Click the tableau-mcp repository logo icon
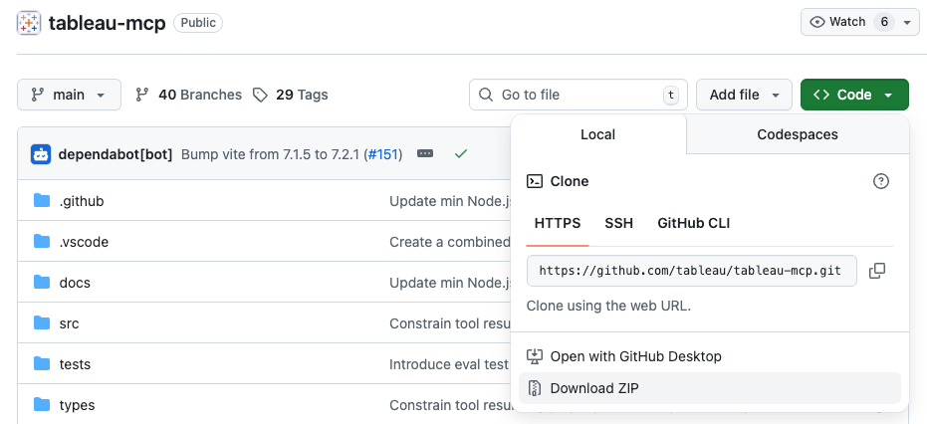The width and height of the screenshot is (927, 424). (30, 23)
